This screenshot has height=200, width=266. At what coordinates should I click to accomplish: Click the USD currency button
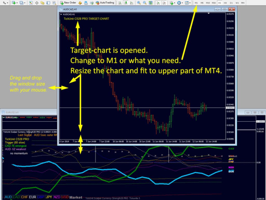[65, 197]
